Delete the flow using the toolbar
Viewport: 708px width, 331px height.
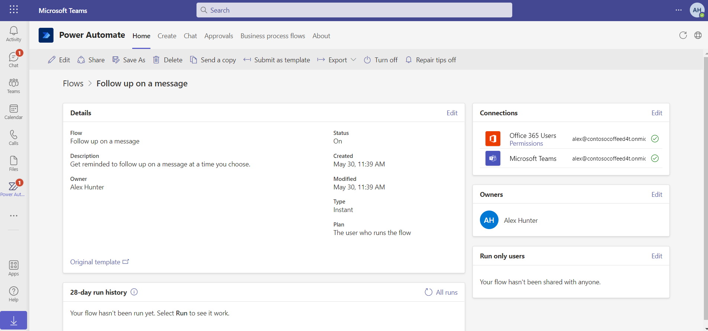coord(168,60)
